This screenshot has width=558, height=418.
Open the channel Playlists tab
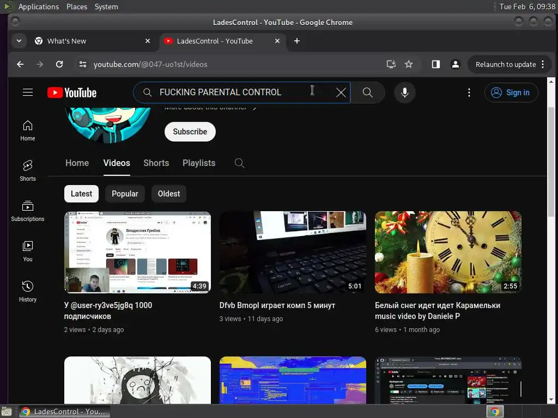tap(199, 163)
